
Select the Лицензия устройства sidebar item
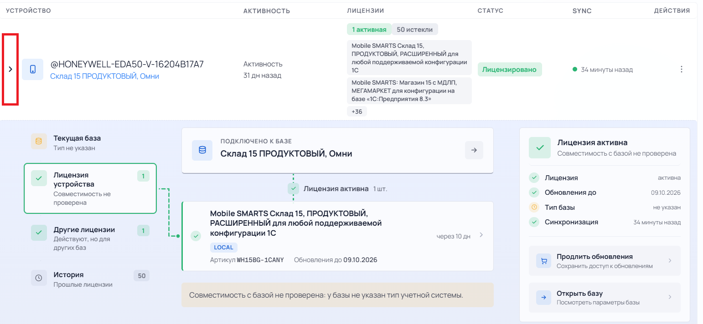90,188
